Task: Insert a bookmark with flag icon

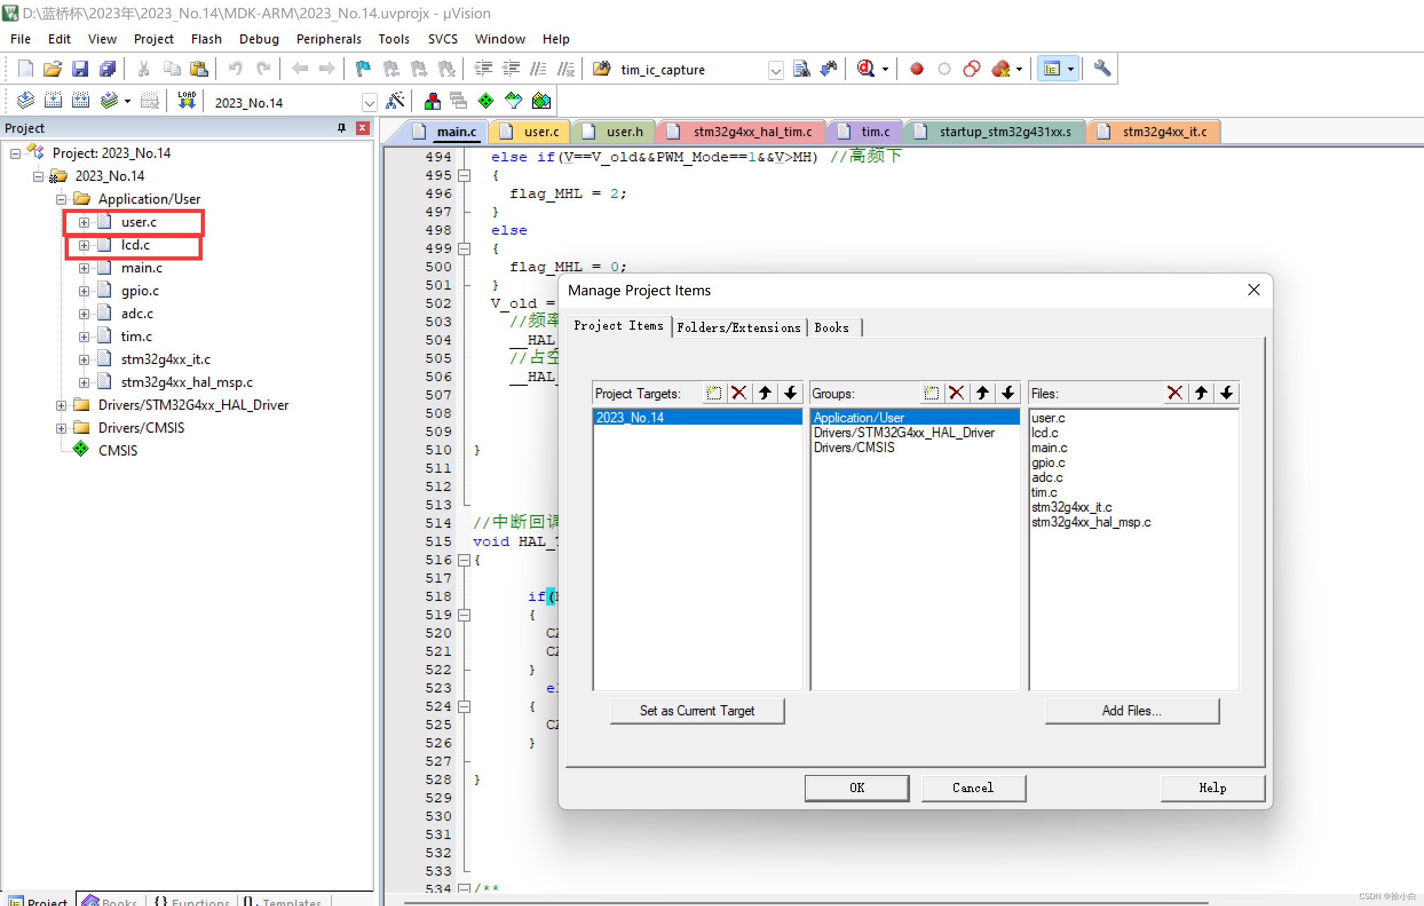Action: tap(363, 69)
